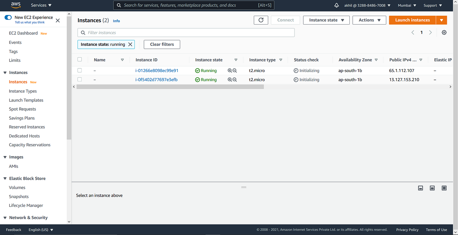
Task: Remove the Instance state running filter
Action: point(130,45)
